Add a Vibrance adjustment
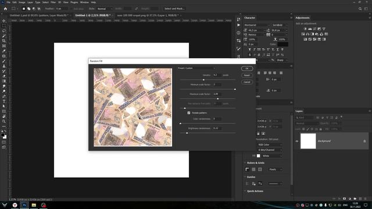Viewport: 372px width, 209px height. click(324, 29)
